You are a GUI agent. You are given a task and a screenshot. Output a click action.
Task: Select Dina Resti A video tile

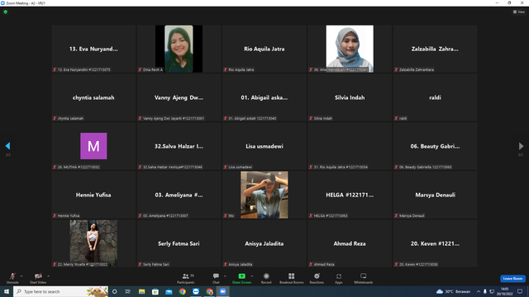click(179, 49)
